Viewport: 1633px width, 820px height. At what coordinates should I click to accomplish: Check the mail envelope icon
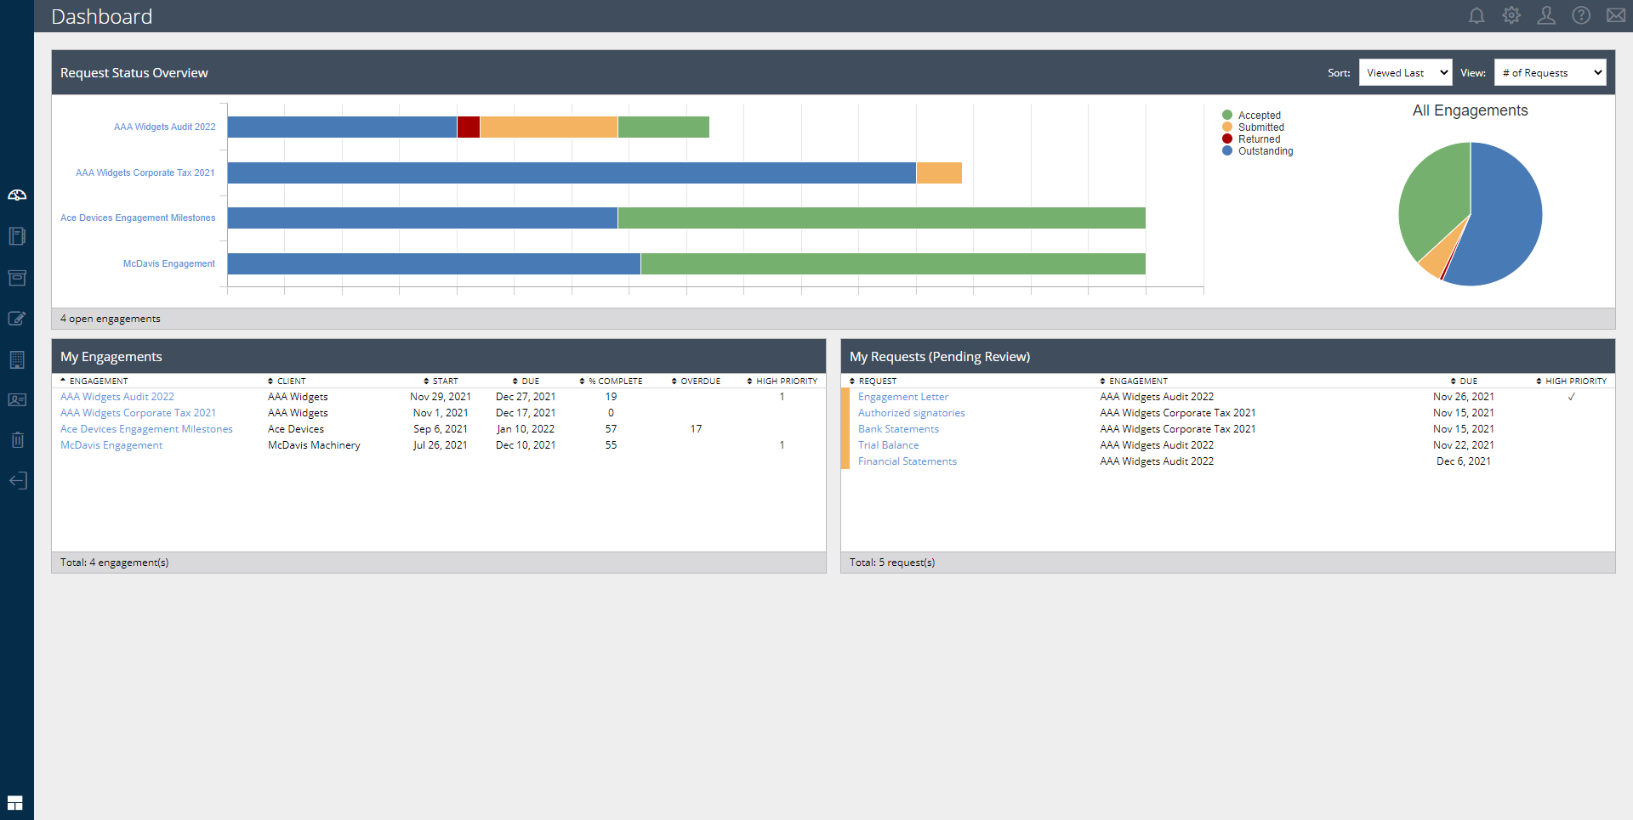point(1616,15)
